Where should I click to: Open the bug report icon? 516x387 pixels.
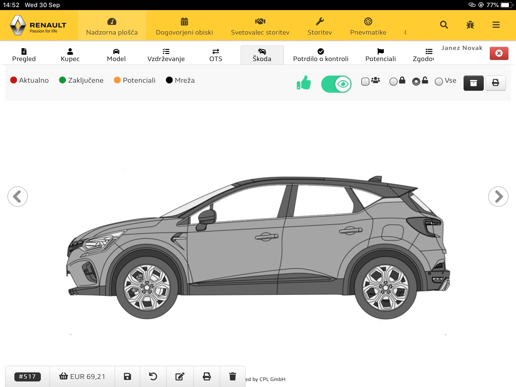pyautogui.click(x=470, y=25)
